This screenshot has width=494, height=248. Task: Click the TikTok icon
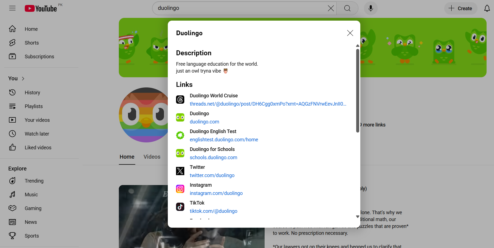pos(180,207)
